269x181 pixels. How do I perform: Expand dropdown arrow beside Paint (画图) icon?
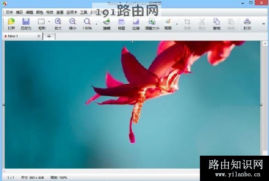tap(177, 24)
